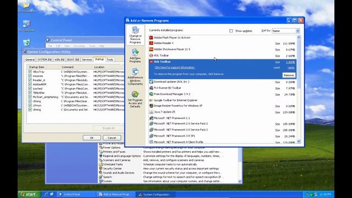Click here for support information link
This screenshot has width=352, height=198.
tap(175, 68)
